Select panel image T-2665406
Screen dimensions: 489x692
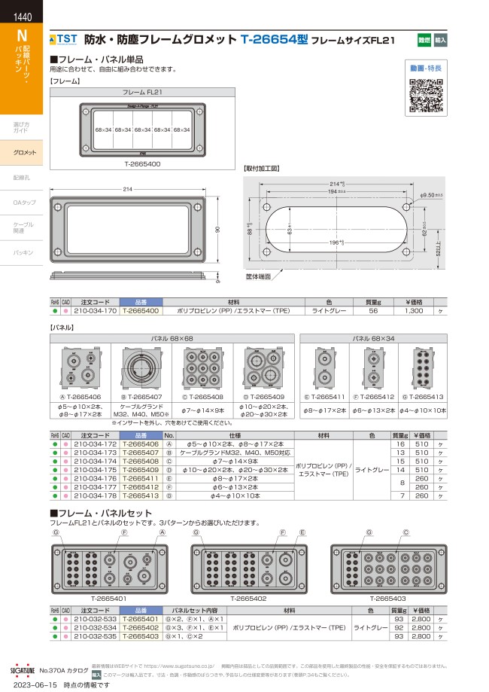(x=80, y=368)
